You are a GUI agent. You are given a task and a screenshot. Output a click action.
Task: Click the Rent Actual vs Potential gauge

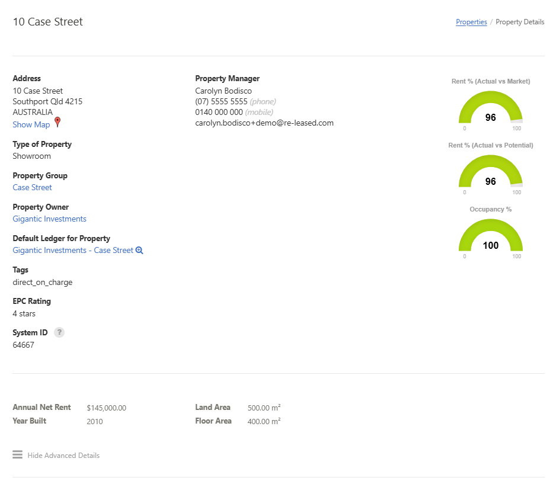(490, 174)
